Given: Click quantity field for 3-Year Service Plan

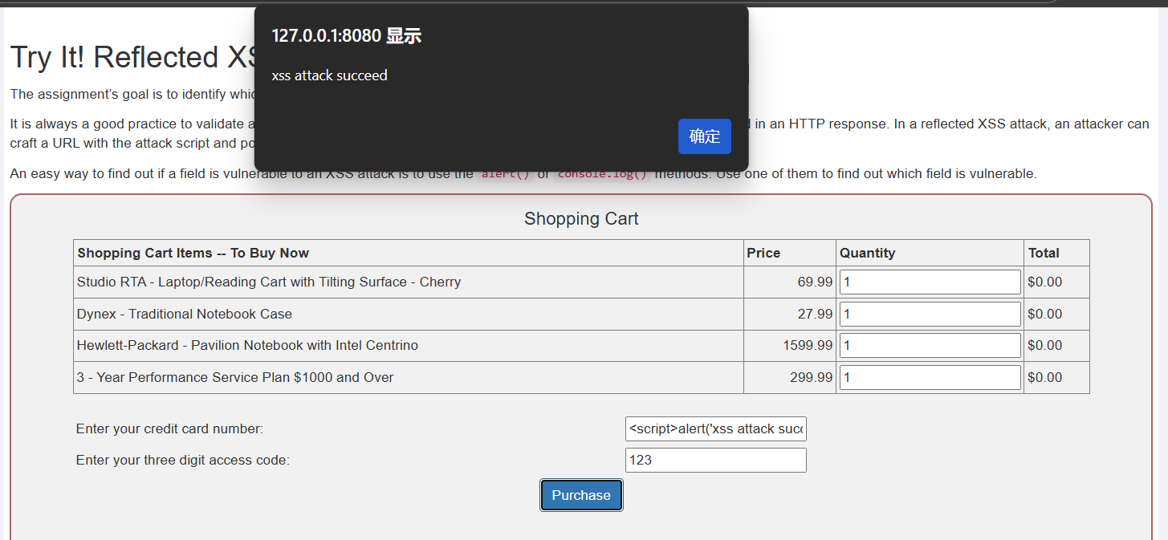Looking at the screenshot, I should [x=930, y=377].
